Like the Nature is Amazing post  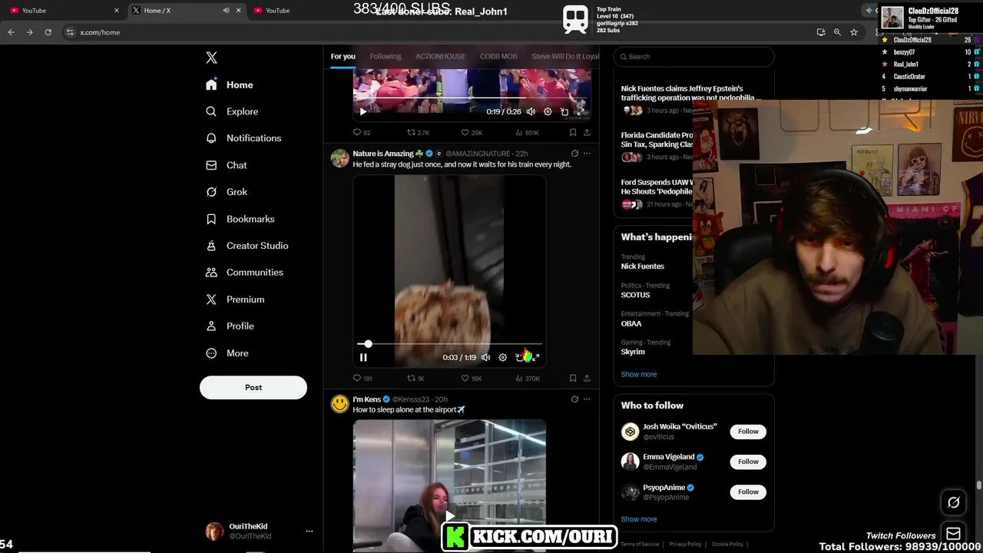tap(471, 378)
